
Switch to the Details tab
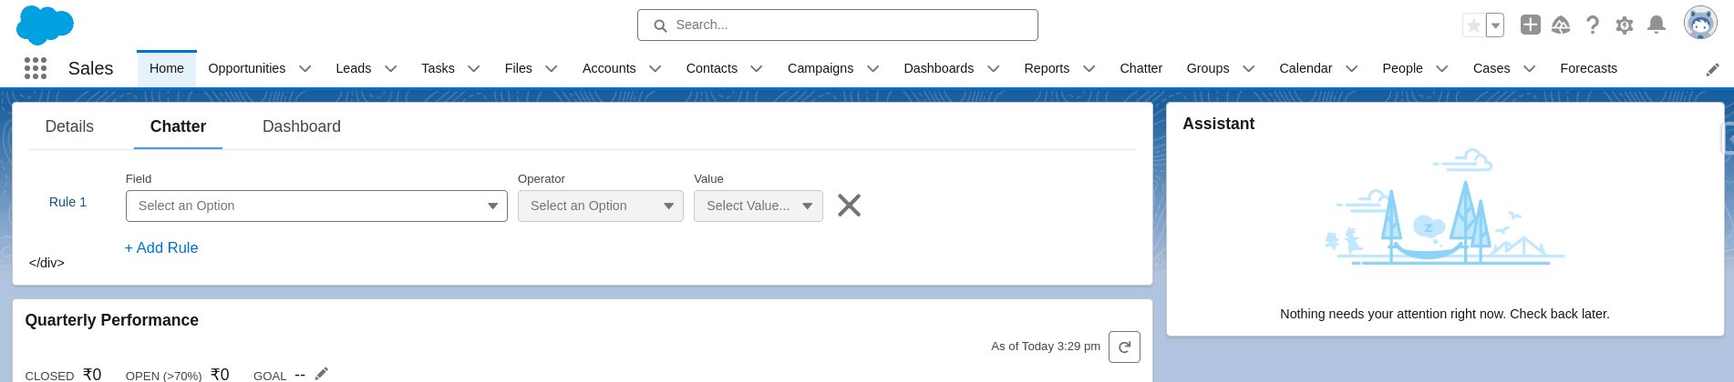[69, 126]
